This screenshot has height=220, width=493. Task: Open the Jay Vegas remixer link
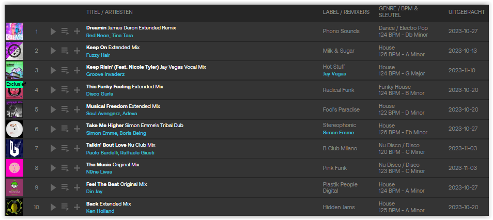pyautogui.click(x=334, y=74)
